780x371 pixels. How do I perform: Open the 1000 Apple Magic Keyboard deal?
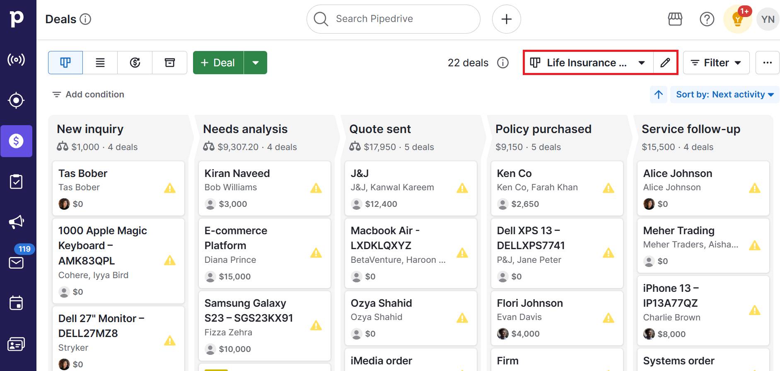[x=118, y=261]
